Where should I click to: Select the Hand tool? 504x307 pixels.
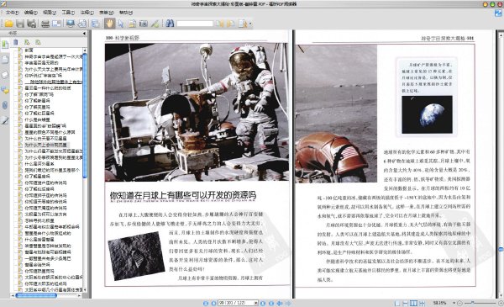(x=109, y=24)
